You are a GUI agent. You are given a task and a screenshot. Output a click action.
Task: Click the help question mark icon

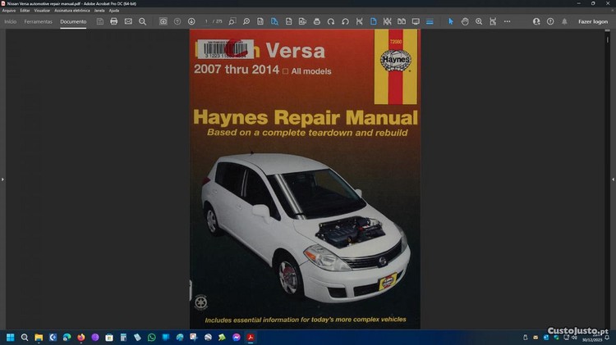pos(550,21)
